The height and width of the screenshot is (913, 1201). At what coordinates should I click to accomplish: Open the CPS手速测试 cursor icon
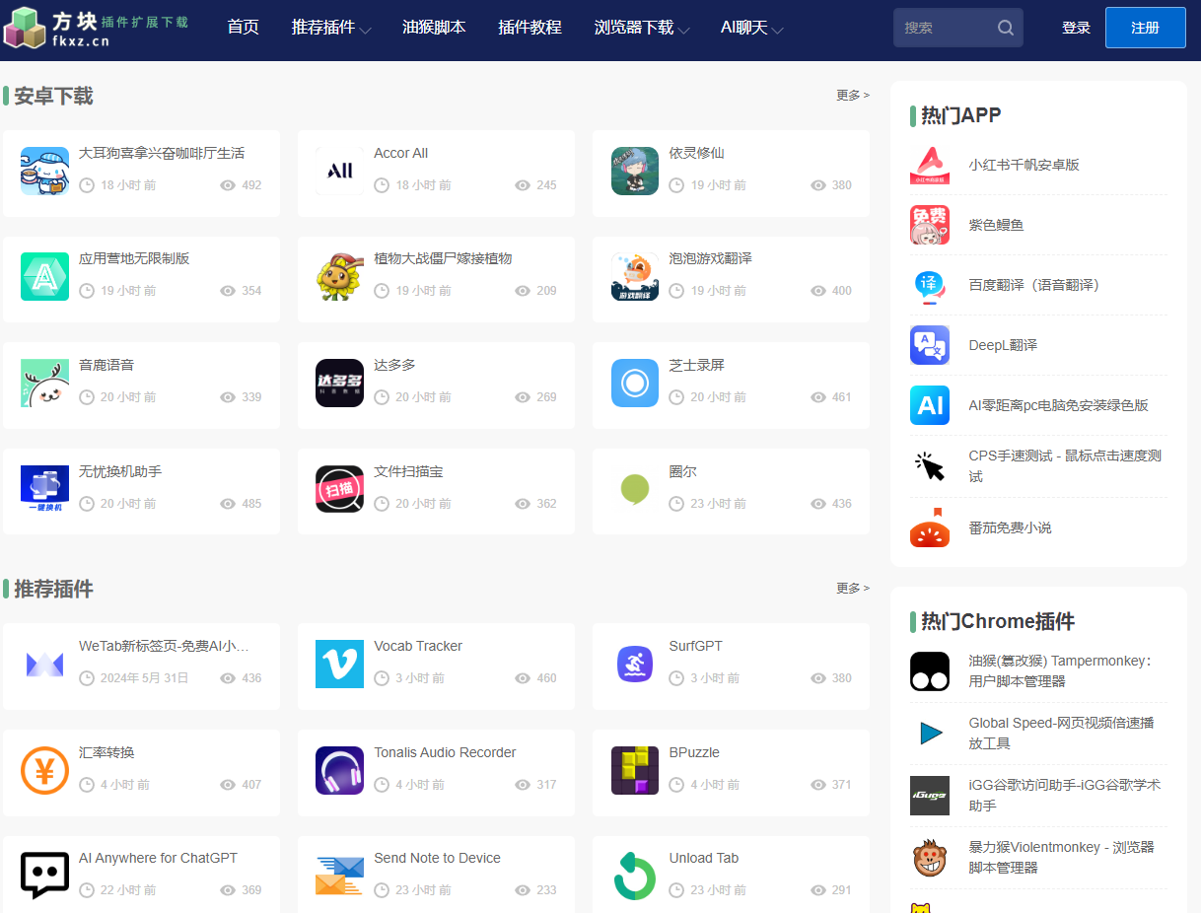[930, 466]
